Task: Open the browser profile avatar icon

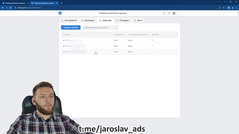Action: tap(232, 7)
